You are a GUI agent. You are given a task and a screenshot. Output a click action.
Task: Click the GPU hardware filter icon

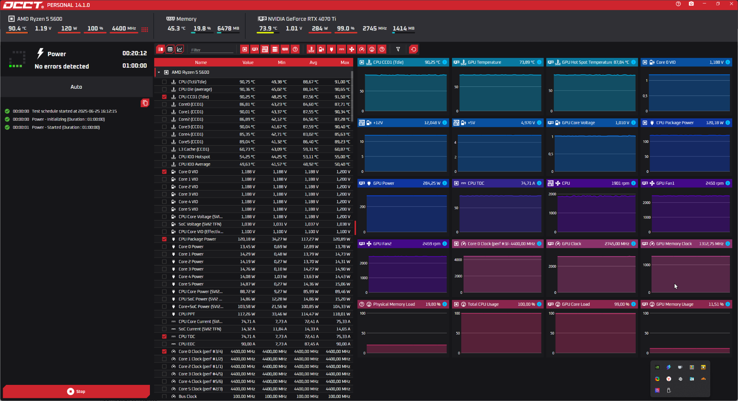coord(255,50)
